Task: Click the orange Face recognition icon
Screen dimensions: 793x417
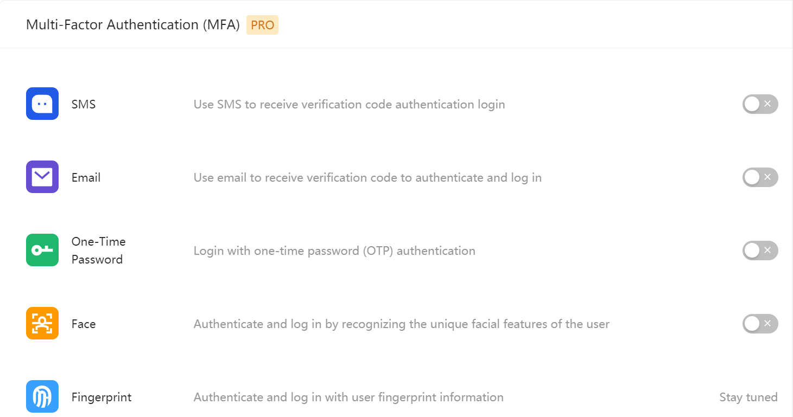Action: (42, 323)
